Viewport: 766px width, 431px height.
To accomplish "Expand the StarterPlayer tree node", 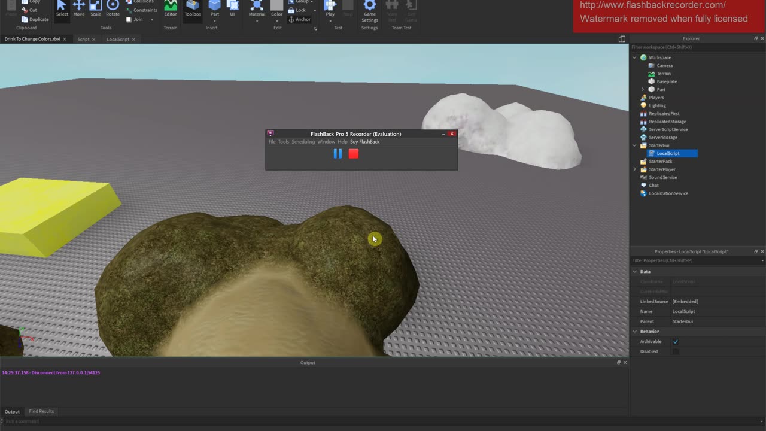I will click(635, 169).
